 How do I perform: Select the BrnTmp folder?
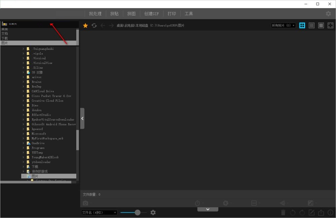[37, 86]
